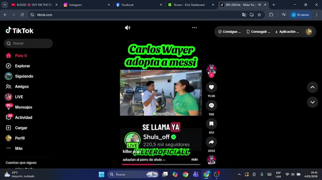Click the Consigue button at top
The width and height of the screenshot is (322, 180).
click(229, 32)
